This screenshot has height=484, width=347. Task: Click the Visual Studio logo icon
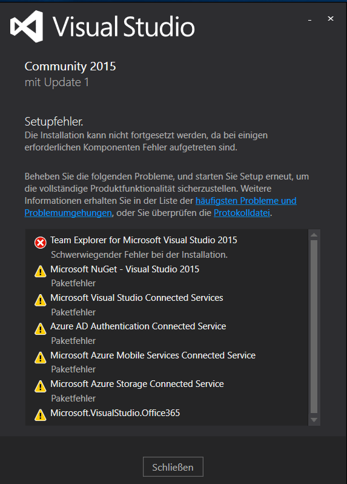[27, 26]
